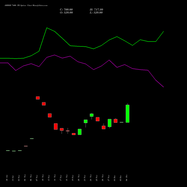The height and width of the screenshot is (187, 187).
Task: Select the flat green candle on 06 Nov
Action: [x=32, y=138]
